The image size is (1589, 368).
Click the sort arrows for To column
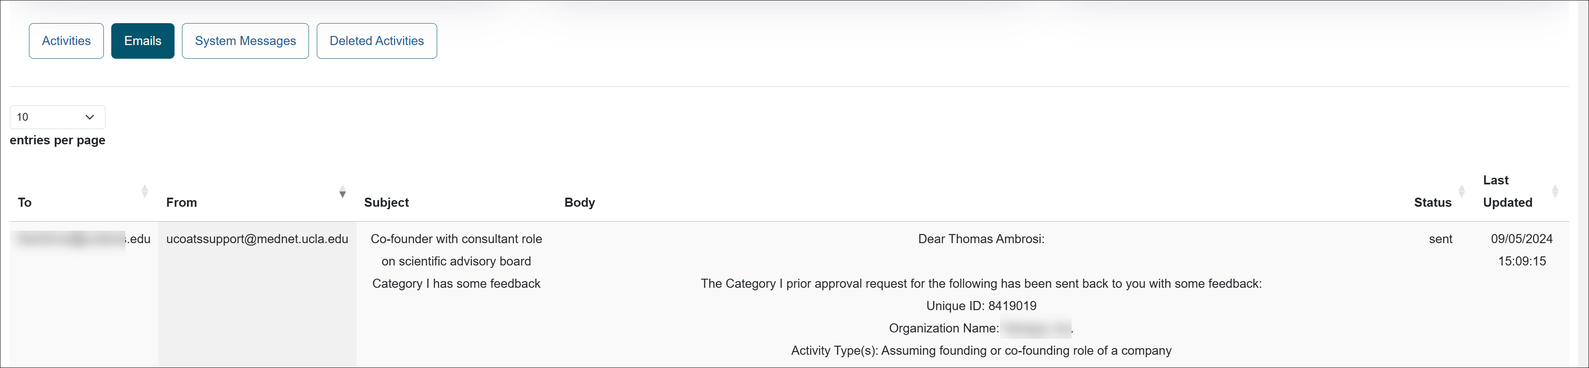(145, 191)
